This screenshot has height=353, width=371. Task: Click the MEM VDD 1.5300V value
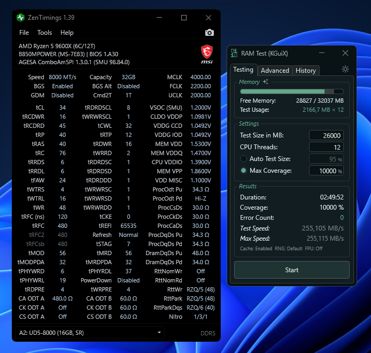coord(200,144)
